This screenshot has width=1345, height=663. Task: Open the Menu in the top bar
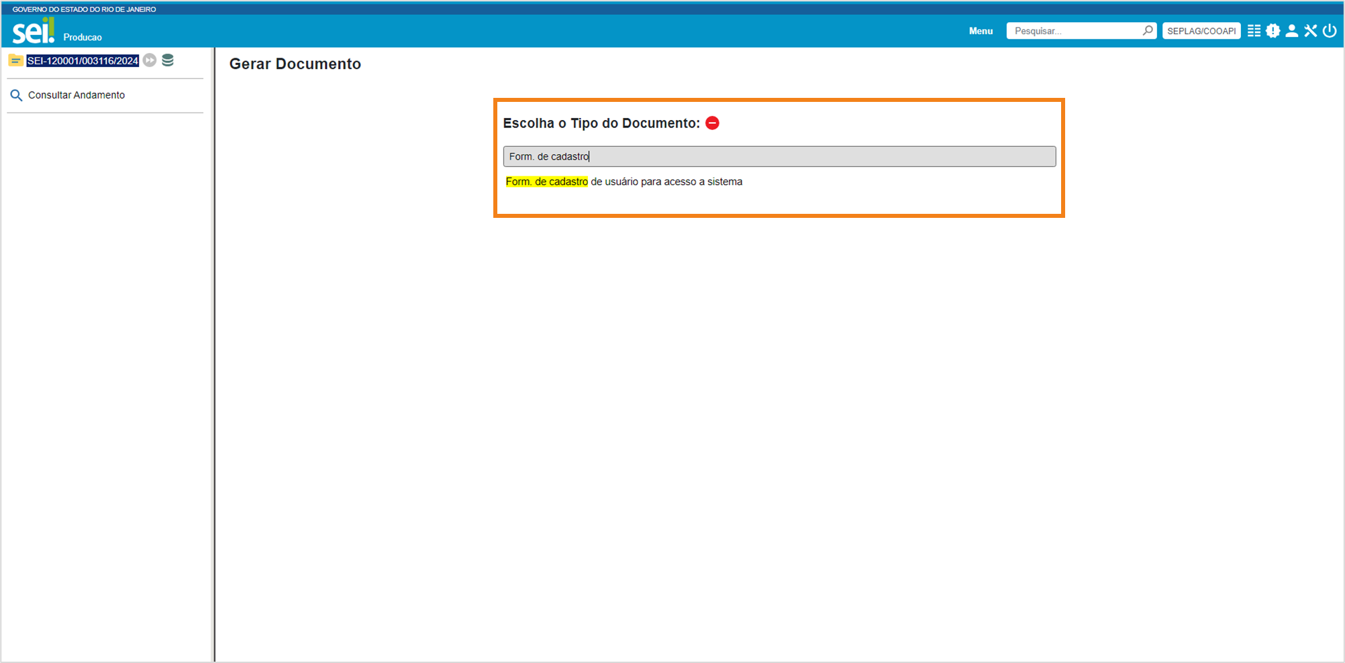pos(980,31)
